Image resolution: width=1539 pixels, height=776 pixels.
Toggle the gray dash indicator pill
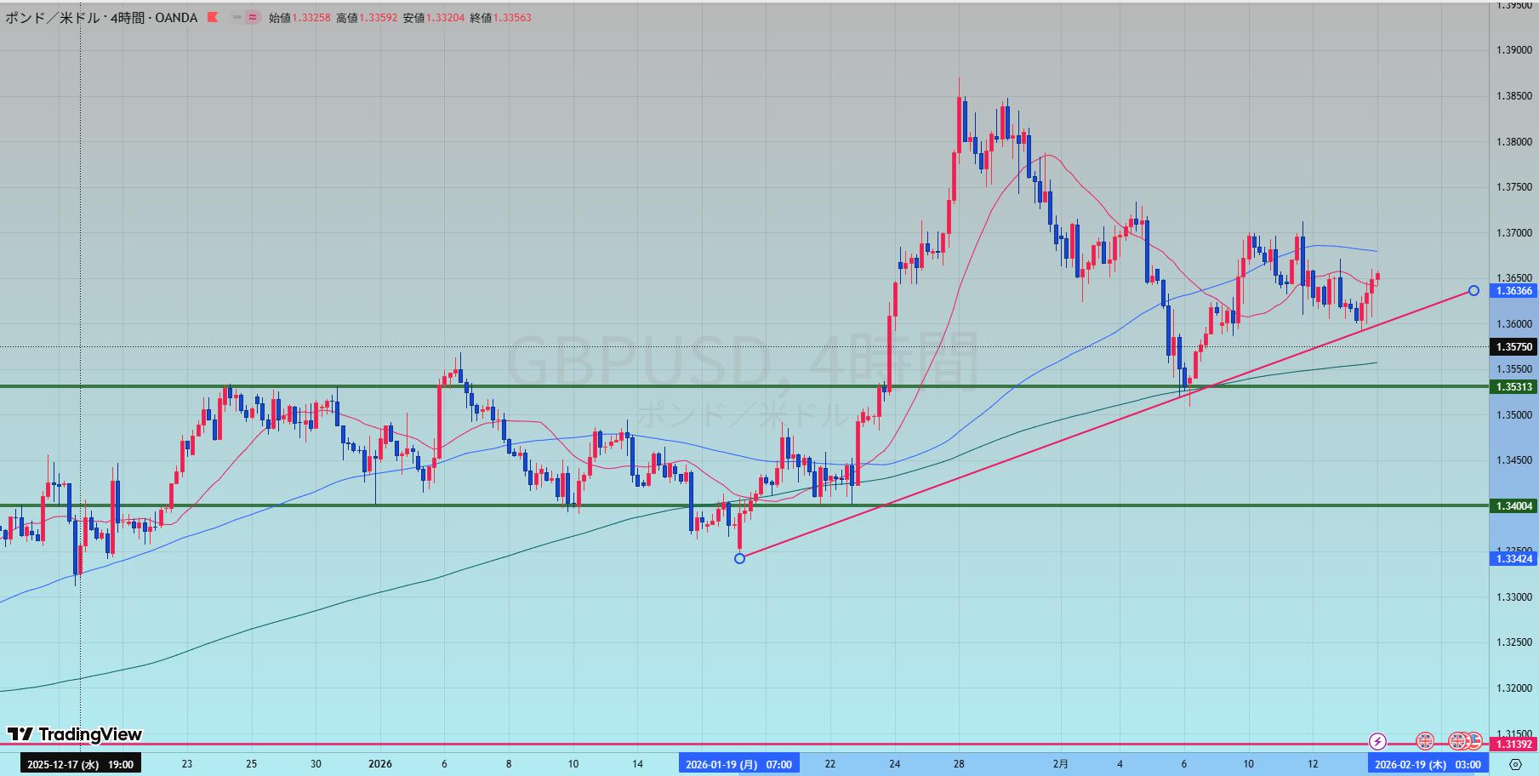pyautogui.click(x=236, y=17)
